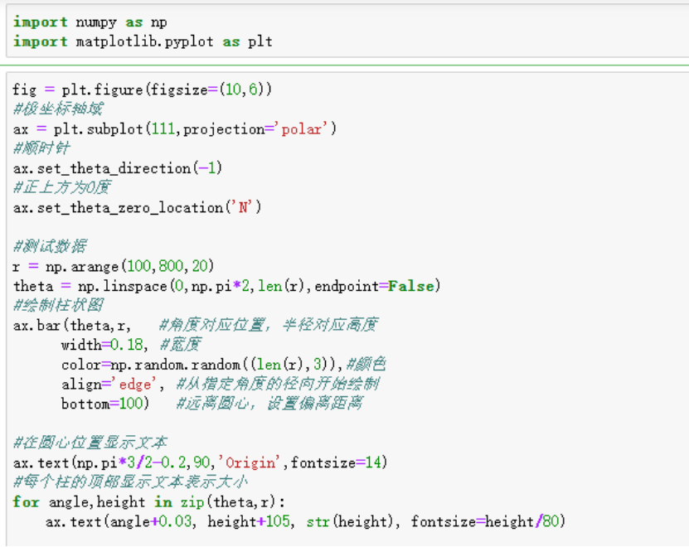The height and width of the screenshot is (547, 689).
Task: Click the ax.set_theta_direction(-1) line
Action: 118,168
